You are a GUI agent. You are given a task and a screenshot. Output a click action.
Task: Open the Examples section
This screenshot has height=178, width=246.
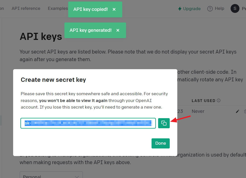(58, 8)
